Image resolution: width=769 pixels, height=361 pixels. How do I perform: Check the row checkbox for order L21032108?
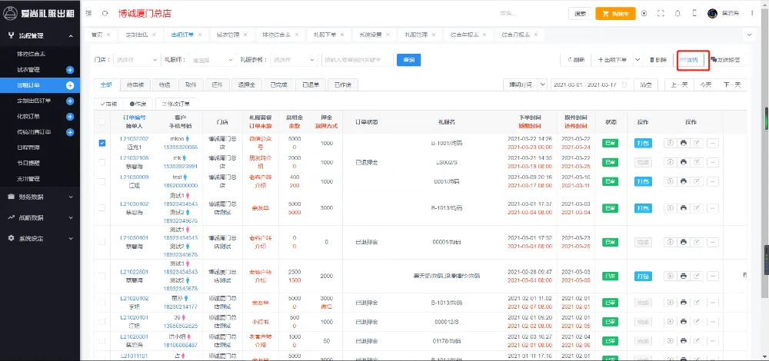tap(102, 162)
